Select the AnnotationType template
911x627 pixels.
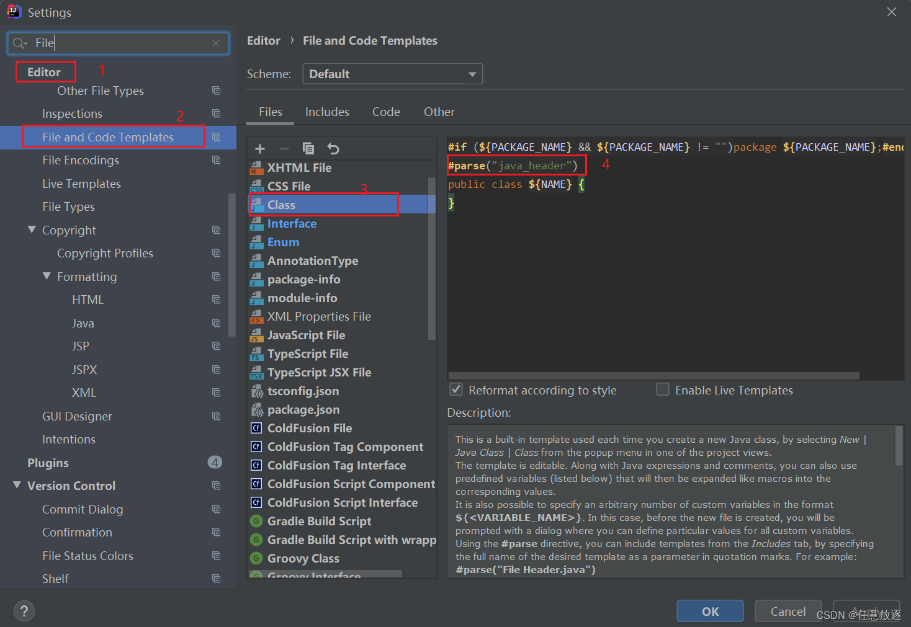tap(313, 260)
